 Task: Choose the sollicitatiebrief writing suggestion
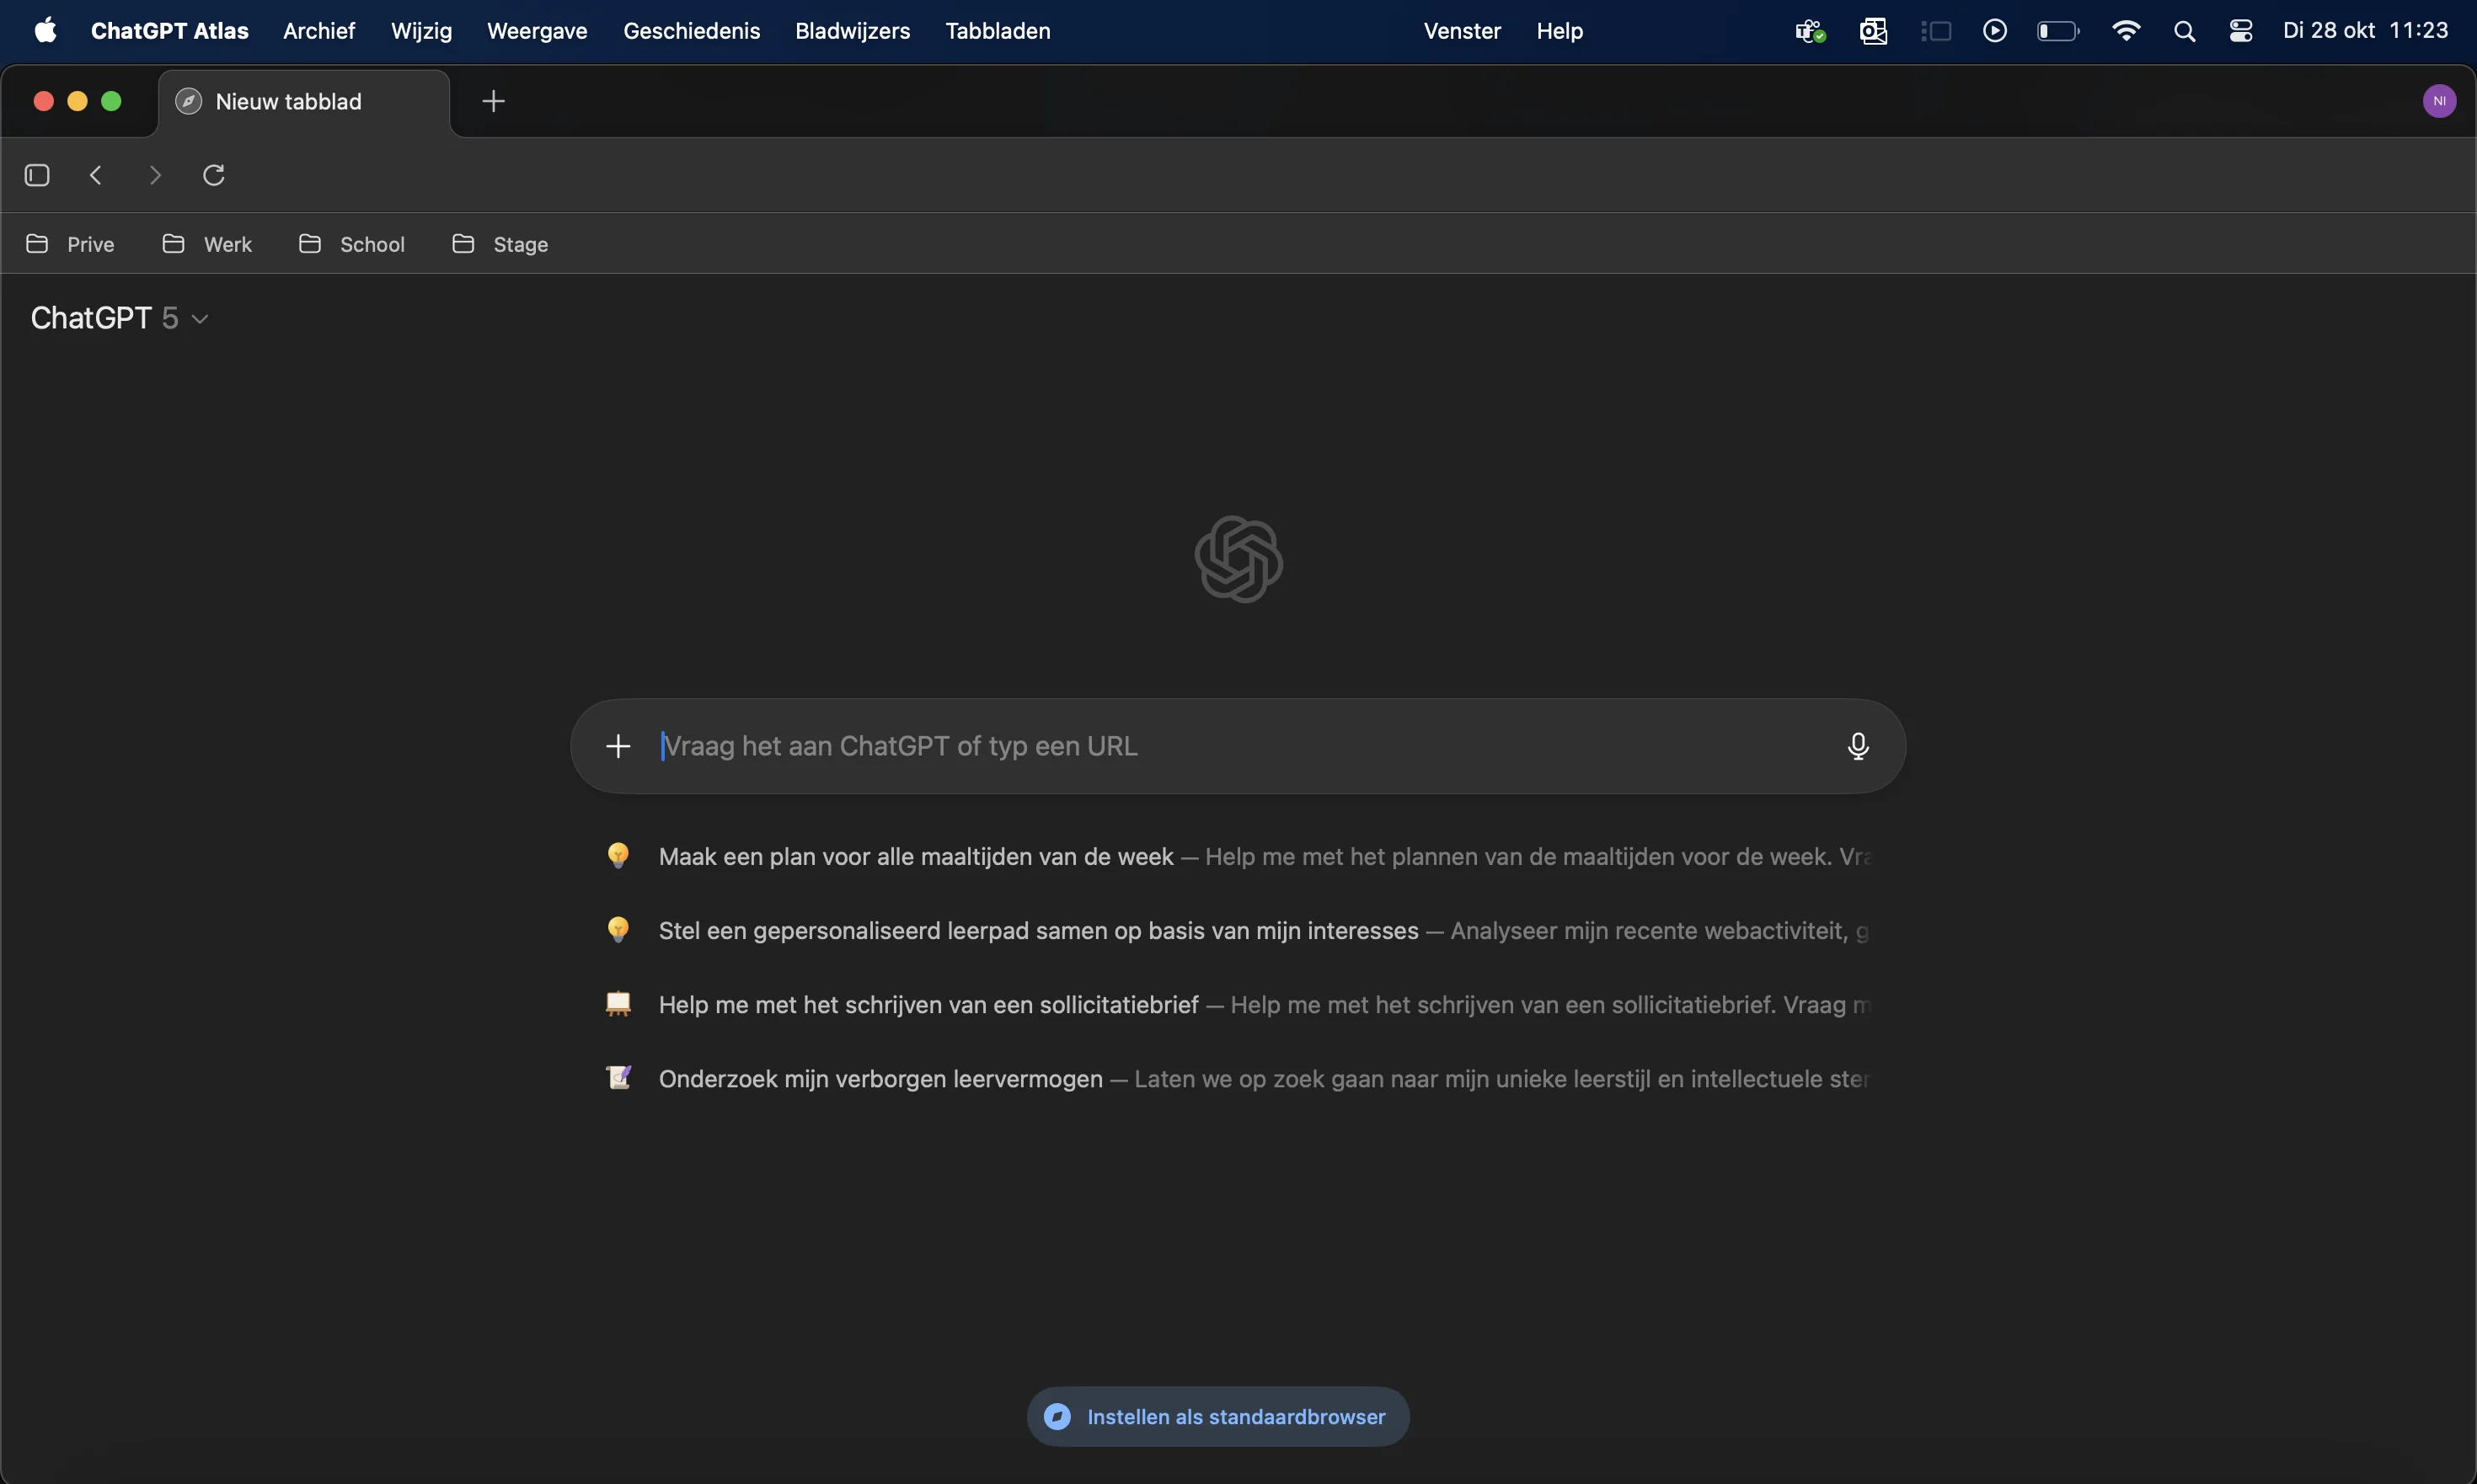pyautogui.click(x=928, y=1004)
